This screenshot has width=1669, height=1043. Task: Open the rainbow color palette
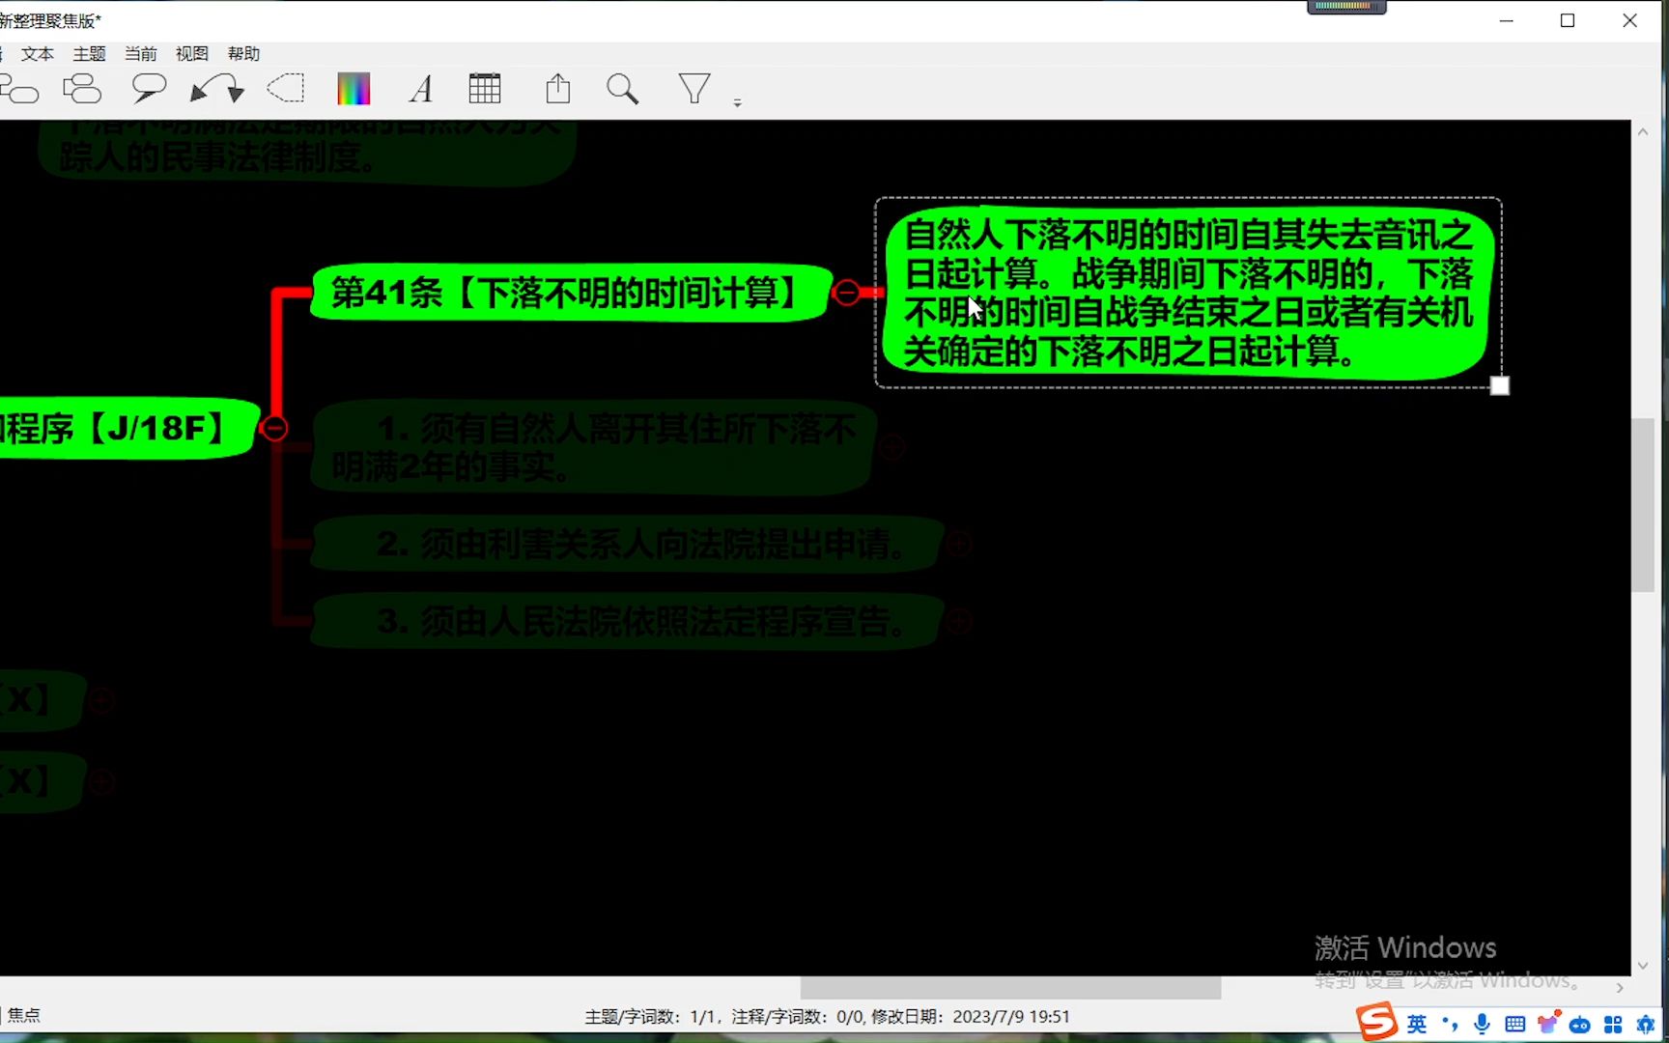[x=354, y=90]
